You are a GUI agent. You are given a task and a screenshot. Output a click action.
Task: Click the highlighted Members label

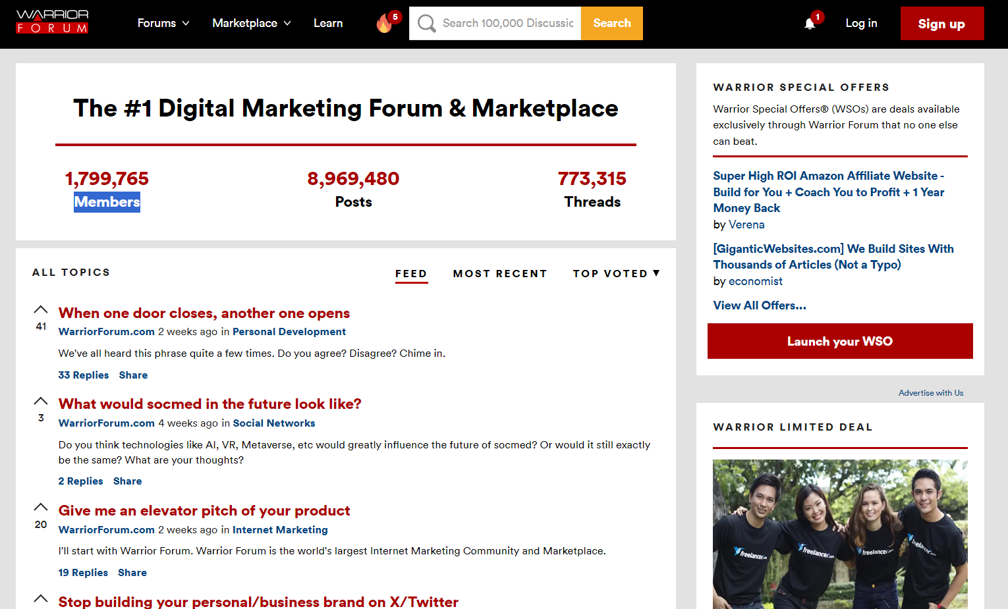click(107, 201)
